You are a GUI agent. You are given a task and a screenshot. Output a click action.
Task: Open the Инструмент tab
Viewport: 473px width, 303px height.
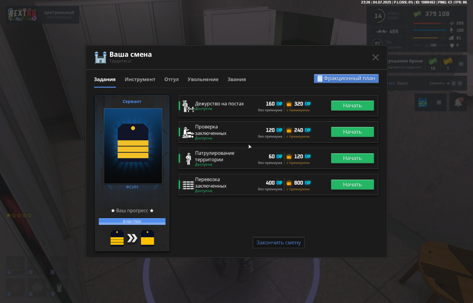point(140,79)
